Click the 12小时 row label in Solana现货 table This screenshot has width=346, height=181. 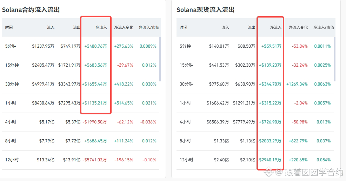(x=186, y=160)
